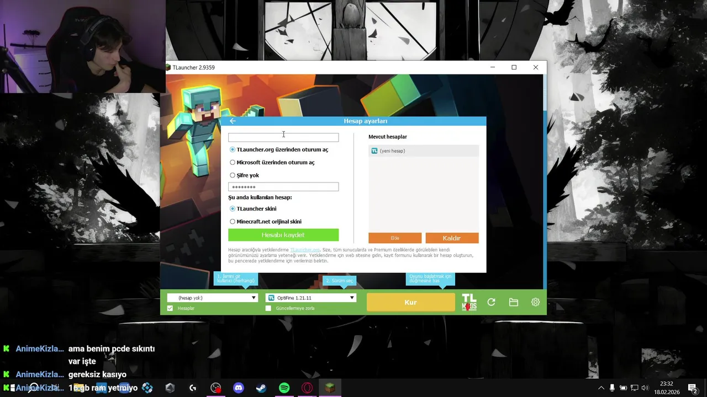Click the yellow Kur button
The image size is (707, 397).
click(x=411, y=302)
